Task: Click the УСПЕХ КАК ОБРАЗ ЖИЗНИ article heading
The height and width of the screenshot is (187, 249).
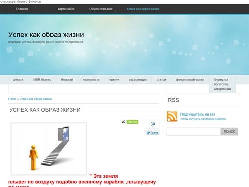Action: pyautogui.click(x=45, y=110)
